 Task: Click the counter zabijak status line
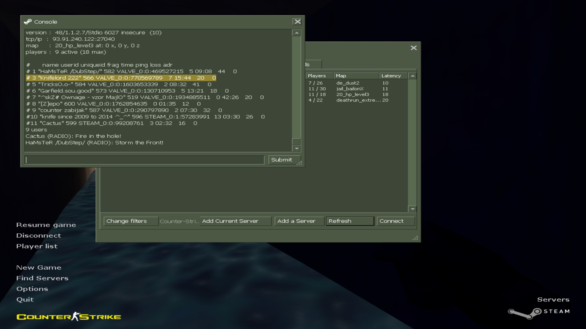coord(124,110)
